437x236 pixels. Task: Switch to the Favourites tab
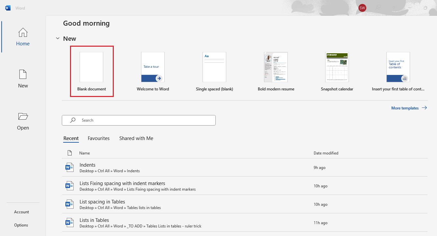click(x=99, y=138)
